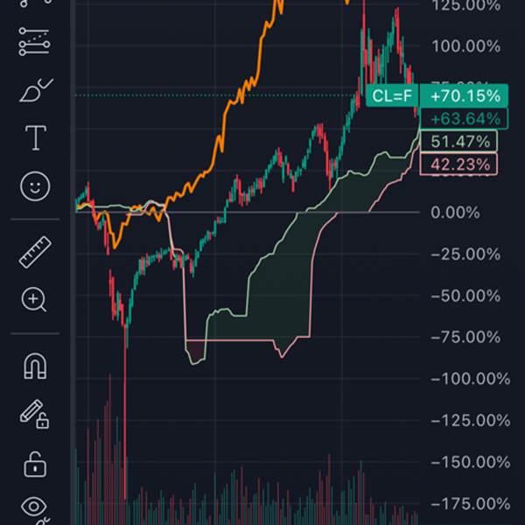Screen dimensions: 525x525
Task: Toggle stay in drawing mode pencil-lock
Action: pyautogui.click(x=34, y=415)
